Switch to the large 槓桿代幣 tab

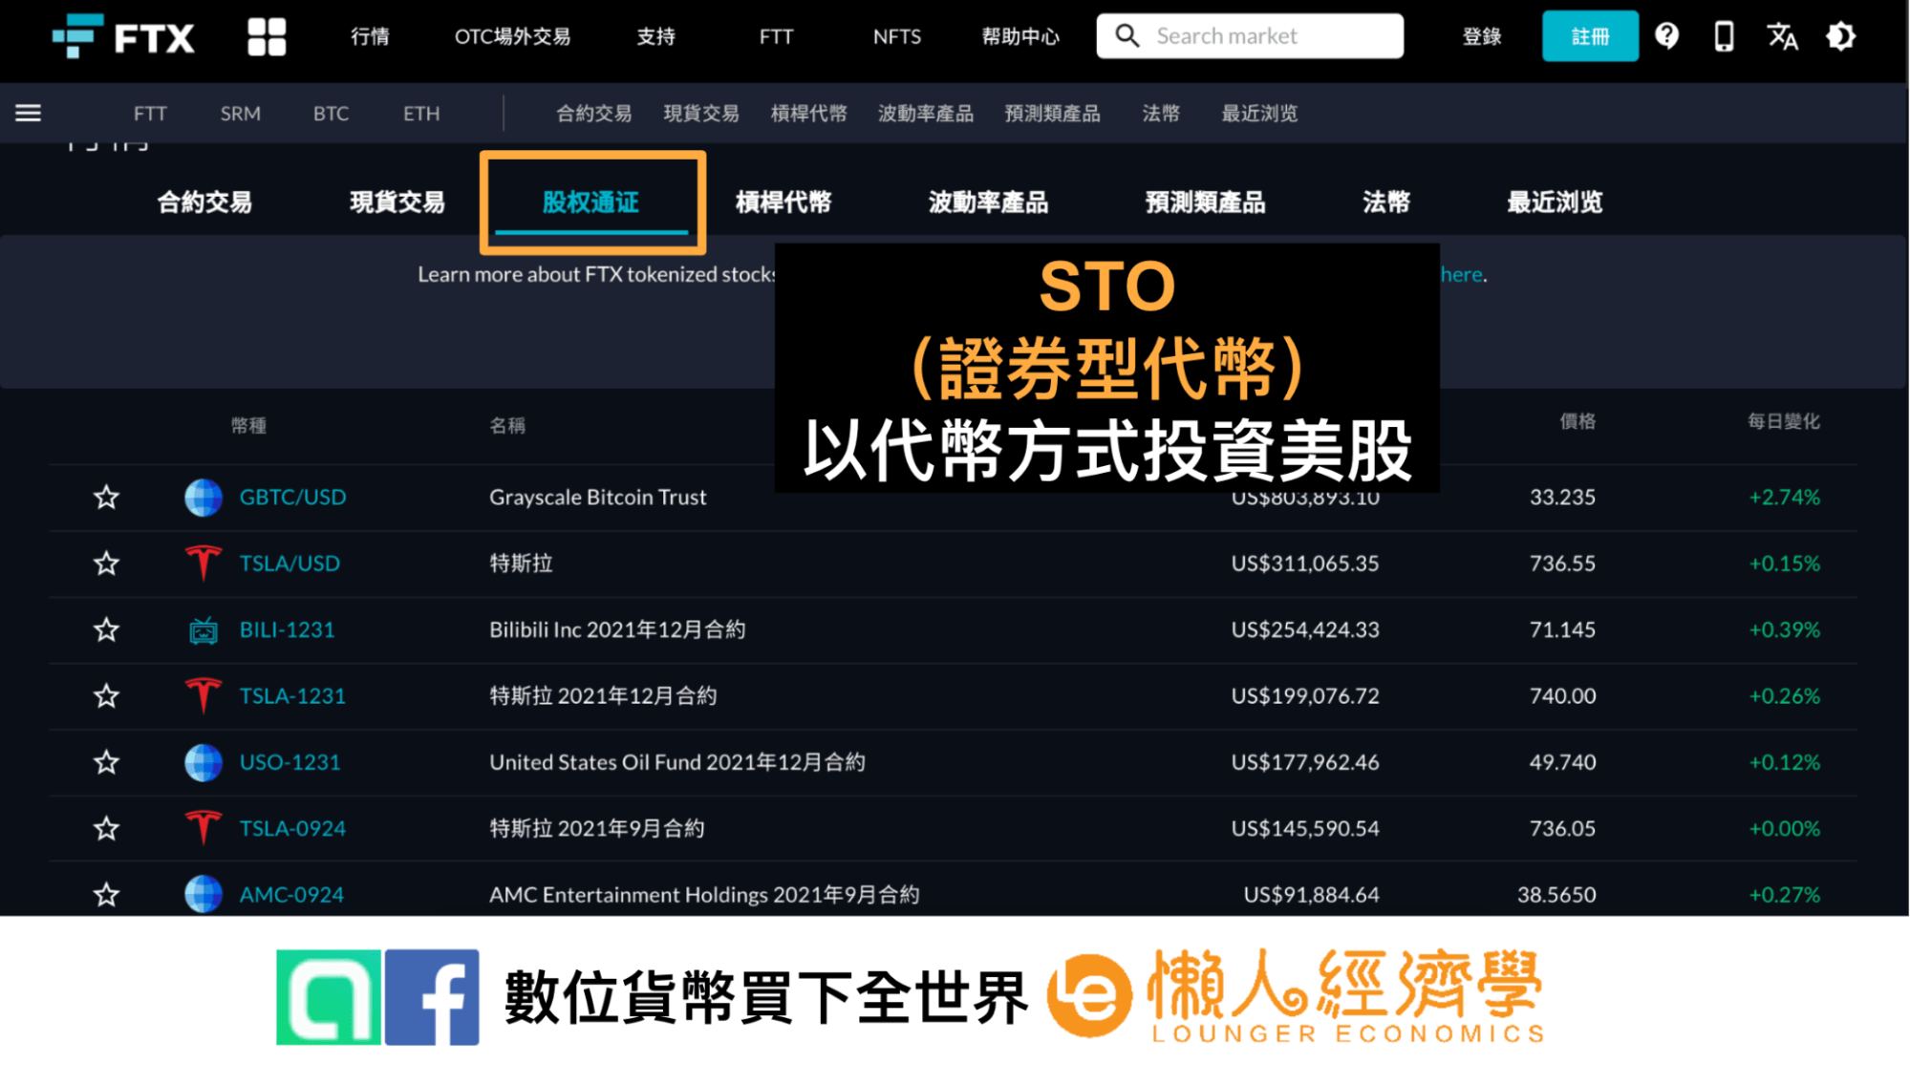783,202
